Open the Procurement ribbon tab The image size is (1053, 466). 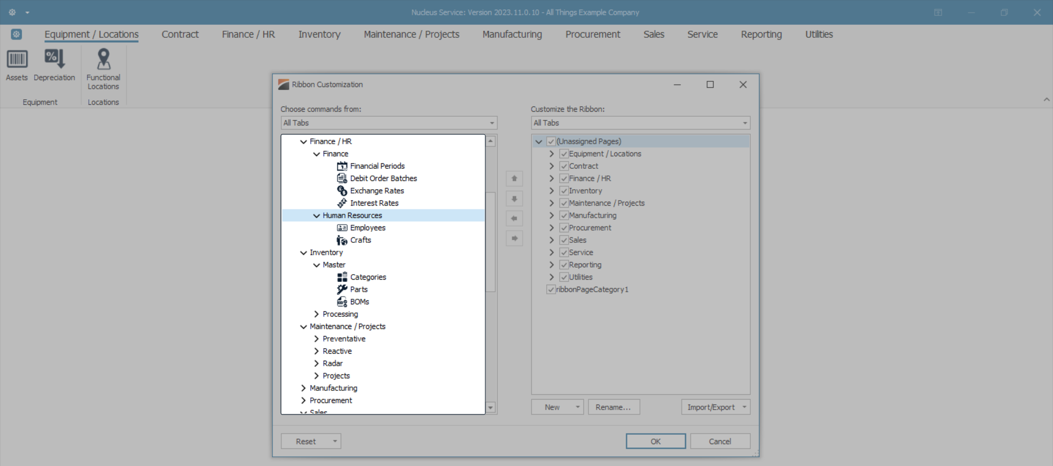tap(593, 35)
